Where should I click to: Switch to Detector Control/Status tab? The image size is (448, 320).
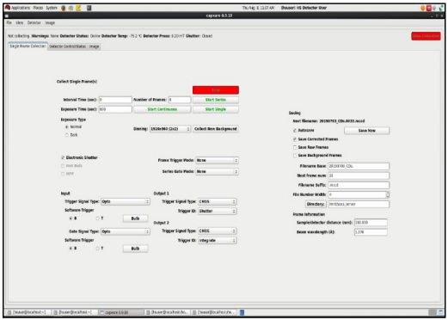click(68, 46)
